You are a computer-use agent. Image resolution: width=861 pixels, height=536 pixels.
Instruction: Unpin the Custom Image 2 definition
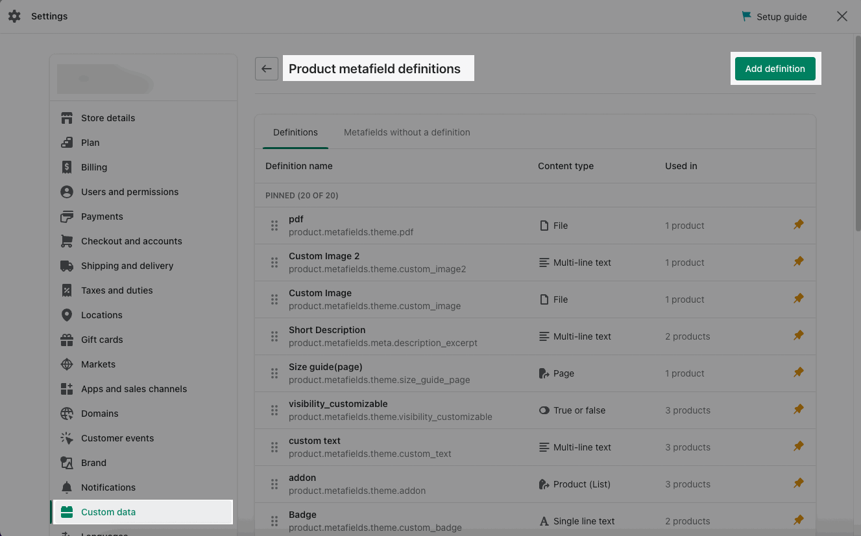(799, 262)
